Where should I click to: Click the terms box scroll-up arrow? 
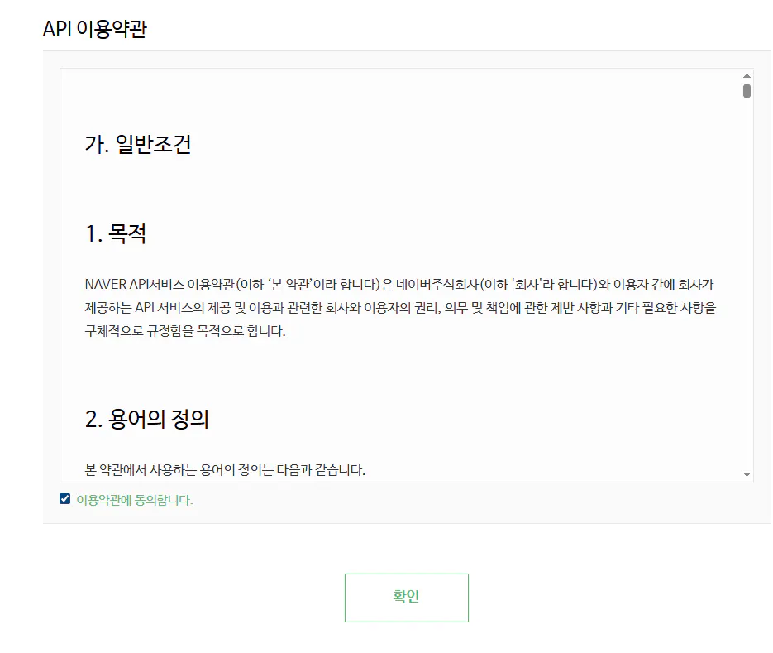tap(747, 75)
